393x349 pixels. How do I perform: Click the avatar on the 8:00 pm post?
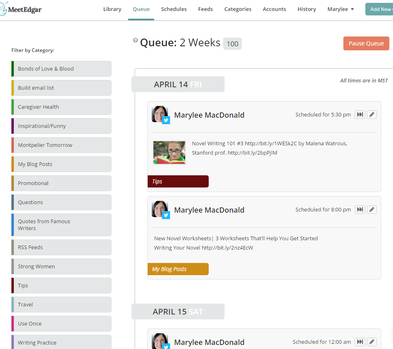pyautogui.click(x=161, y=210)
